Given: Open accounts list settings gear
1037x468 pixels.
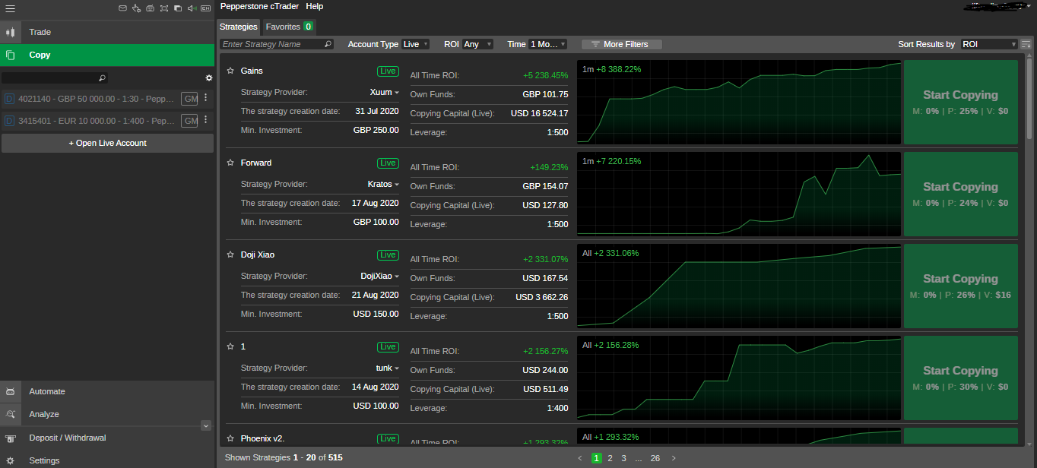Looking at the screenshot, I should 209,77.
